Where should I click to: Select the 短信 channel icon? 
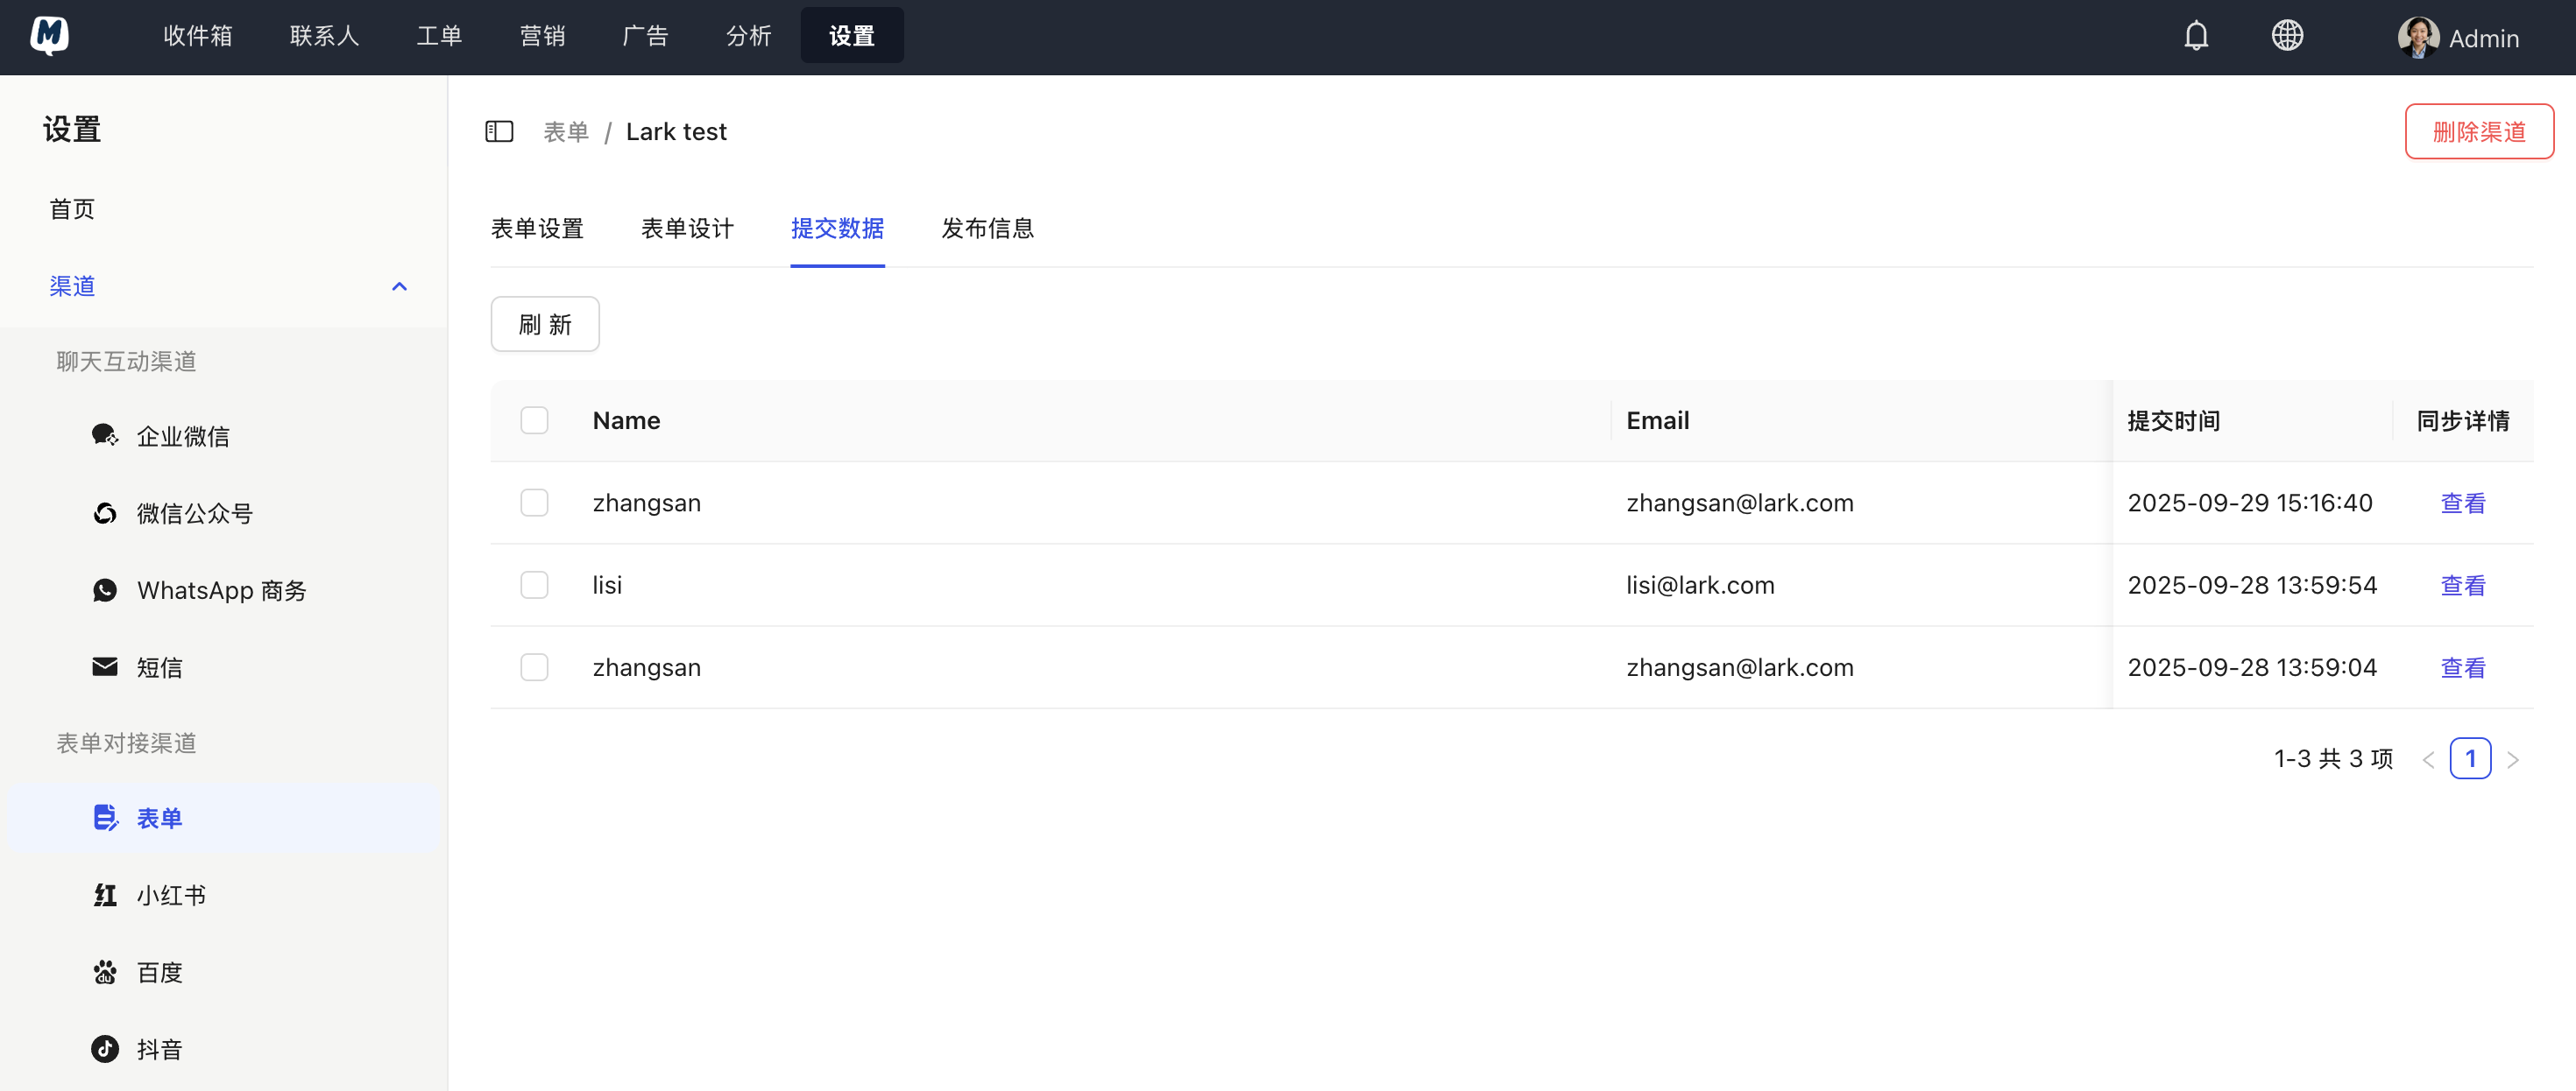pyautogui.click(x=105, y=666)
